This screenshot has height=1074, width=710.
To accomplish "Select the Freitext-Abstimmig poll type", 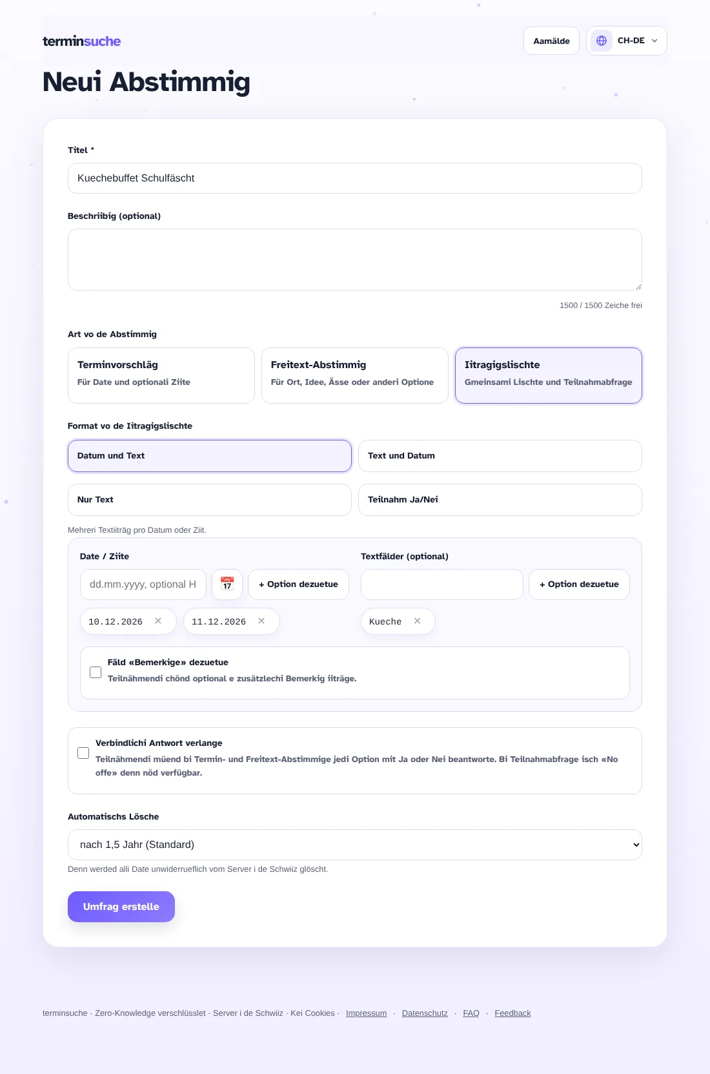I will [355, 375].
